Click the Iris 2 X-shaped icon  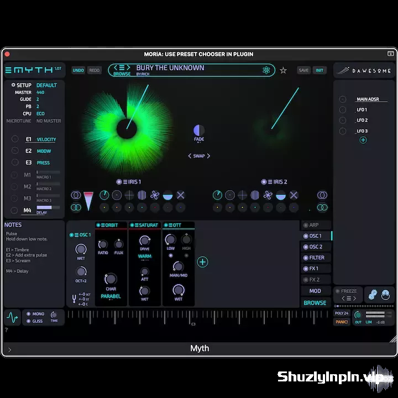294,195
